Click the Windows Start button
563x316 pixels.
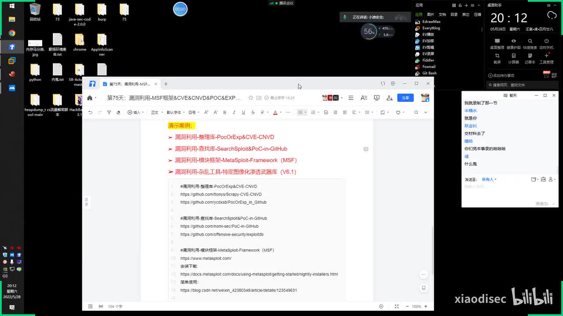pyautogui.click(x=12, y=6)
